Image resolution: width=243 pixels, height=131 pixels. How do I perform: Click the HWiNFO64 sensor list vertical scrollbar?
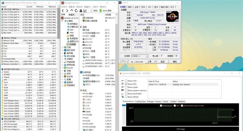click(58, 23)
